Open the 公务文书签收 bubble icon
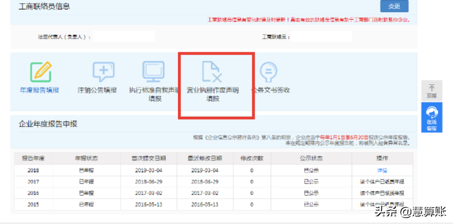Viewport: 453px width, 224px height. [269, 72]
